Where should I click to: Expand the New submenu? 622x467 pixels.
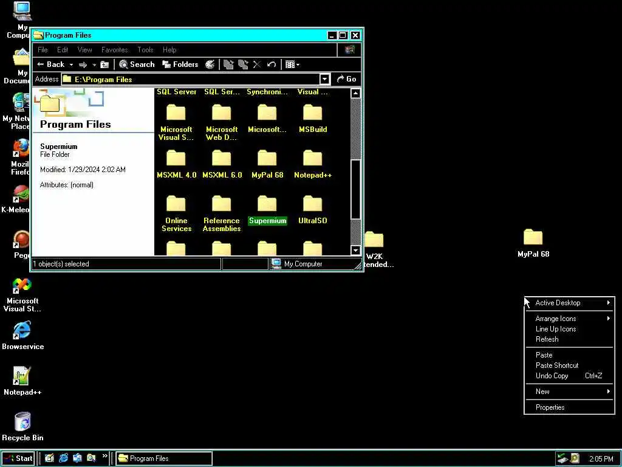[x=569, y=391]
